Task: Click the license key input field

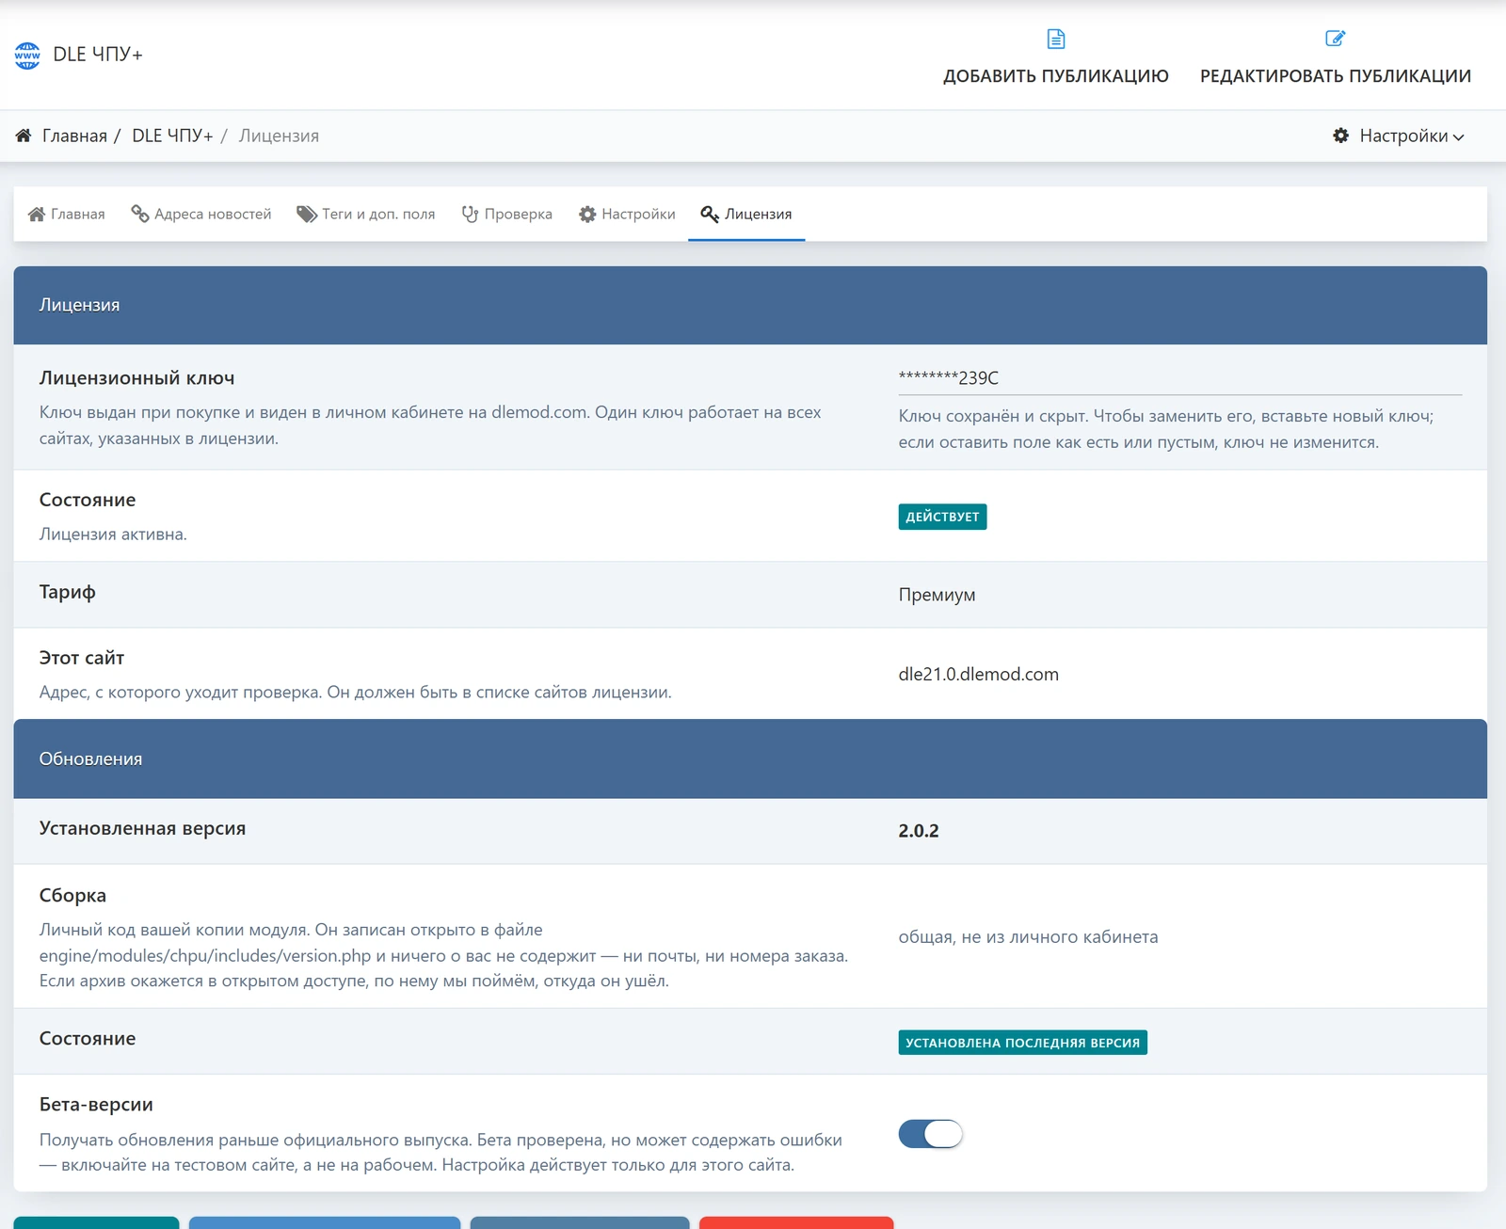Action: 1180,378
